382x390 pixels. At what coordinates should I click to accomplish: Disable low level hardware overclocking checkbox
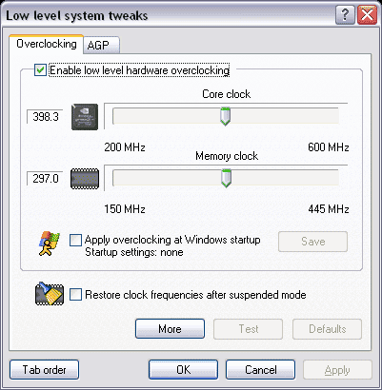tap(40, 70)
